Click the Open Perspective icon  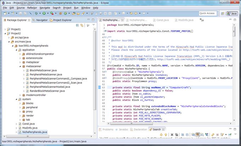223,14
